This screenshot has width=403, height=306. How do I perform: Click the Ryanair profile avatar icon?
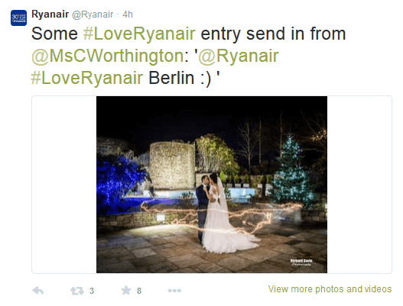pyautogui.click(x=18, y=18)
